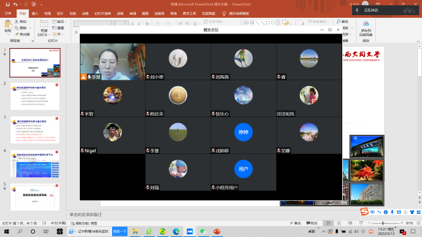Click the 81% zoom level
The width and height of the screenshot is (422, 237).
[x=409, y=223]
